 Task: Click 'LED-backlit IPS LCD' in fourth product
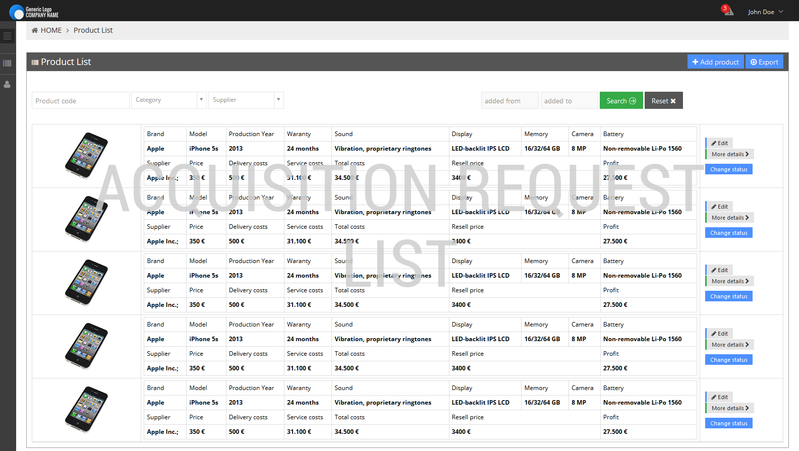pos(481,339)
